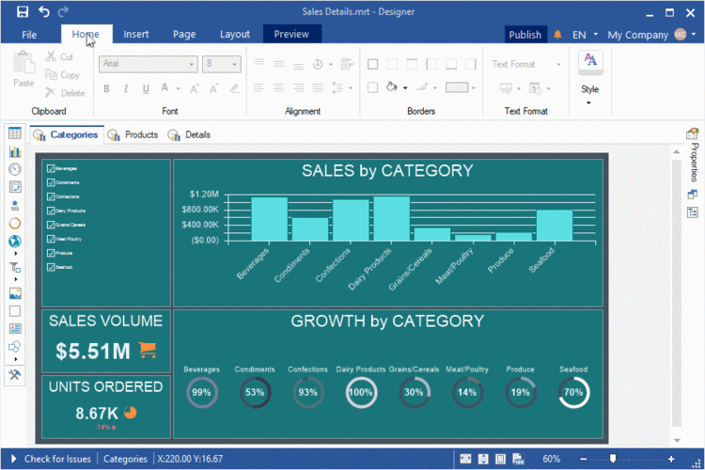Open notifications bell icon
This screenshot has height=470, width=705.
(557, 35)
